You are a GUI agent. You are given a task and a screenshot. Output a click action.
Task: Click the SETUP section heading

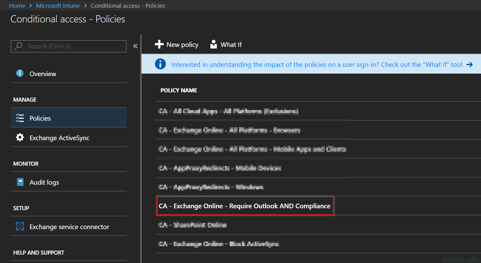point(21,208)
